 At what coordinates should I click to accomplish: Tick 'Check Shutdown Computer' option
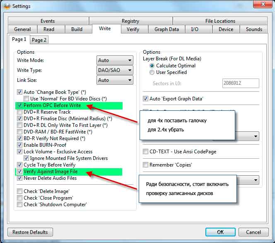(19, 204)
